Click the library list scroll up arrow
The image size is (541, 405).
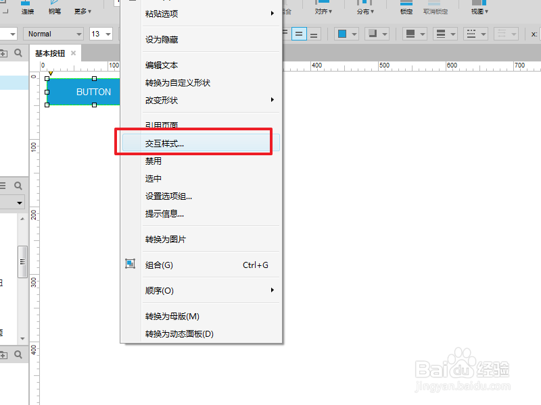(22, 219)
